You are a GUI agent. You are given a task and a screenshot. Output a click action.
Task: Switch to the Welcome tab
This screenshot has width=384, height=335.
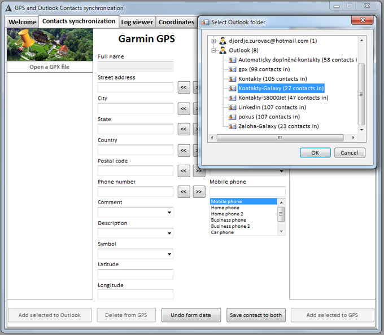point(22,22)
